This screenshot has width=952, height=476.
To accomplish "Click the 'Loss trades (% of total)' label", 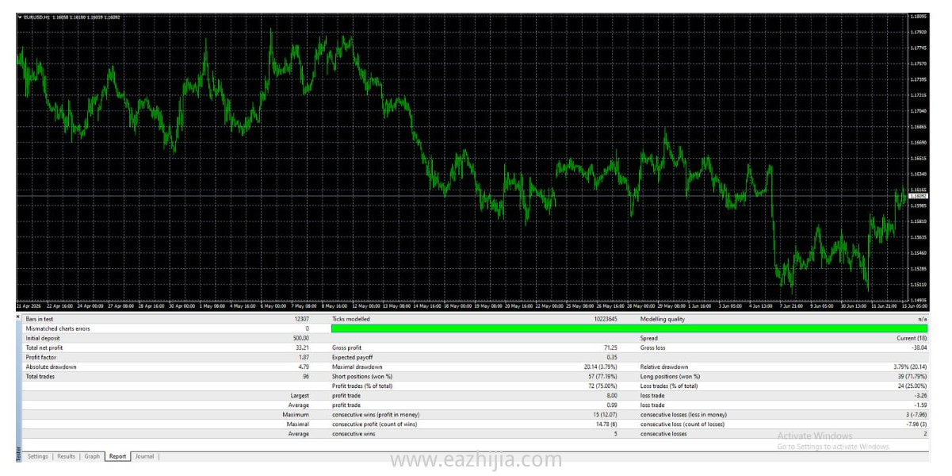I will pos(669,386).
